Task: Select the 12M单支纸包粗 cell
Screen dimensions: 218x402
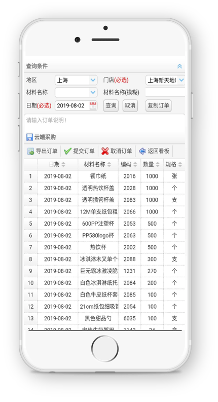Action: pos(98,212)
